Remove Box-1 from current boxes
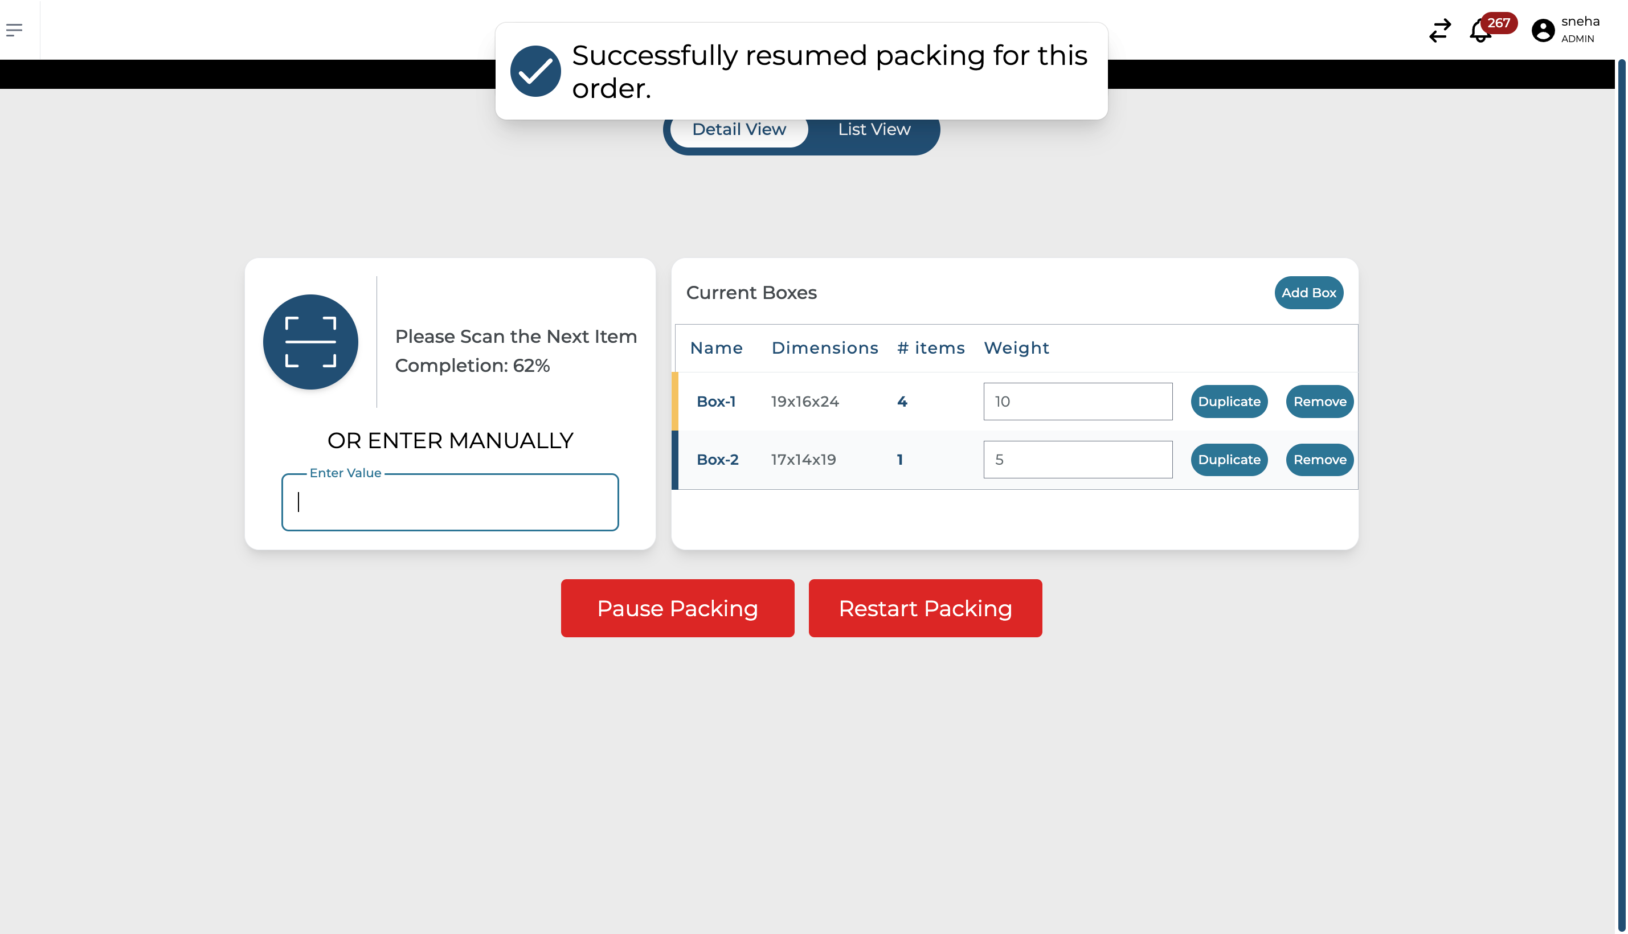Screen dimensions: 1628x934 1319,402
